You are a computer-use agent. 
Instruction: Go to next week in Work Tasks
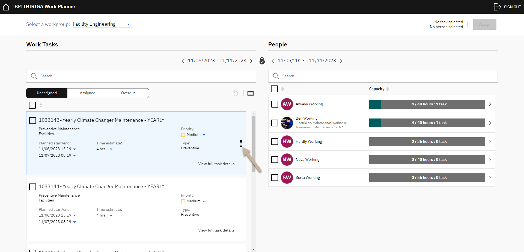coord(251,61)
